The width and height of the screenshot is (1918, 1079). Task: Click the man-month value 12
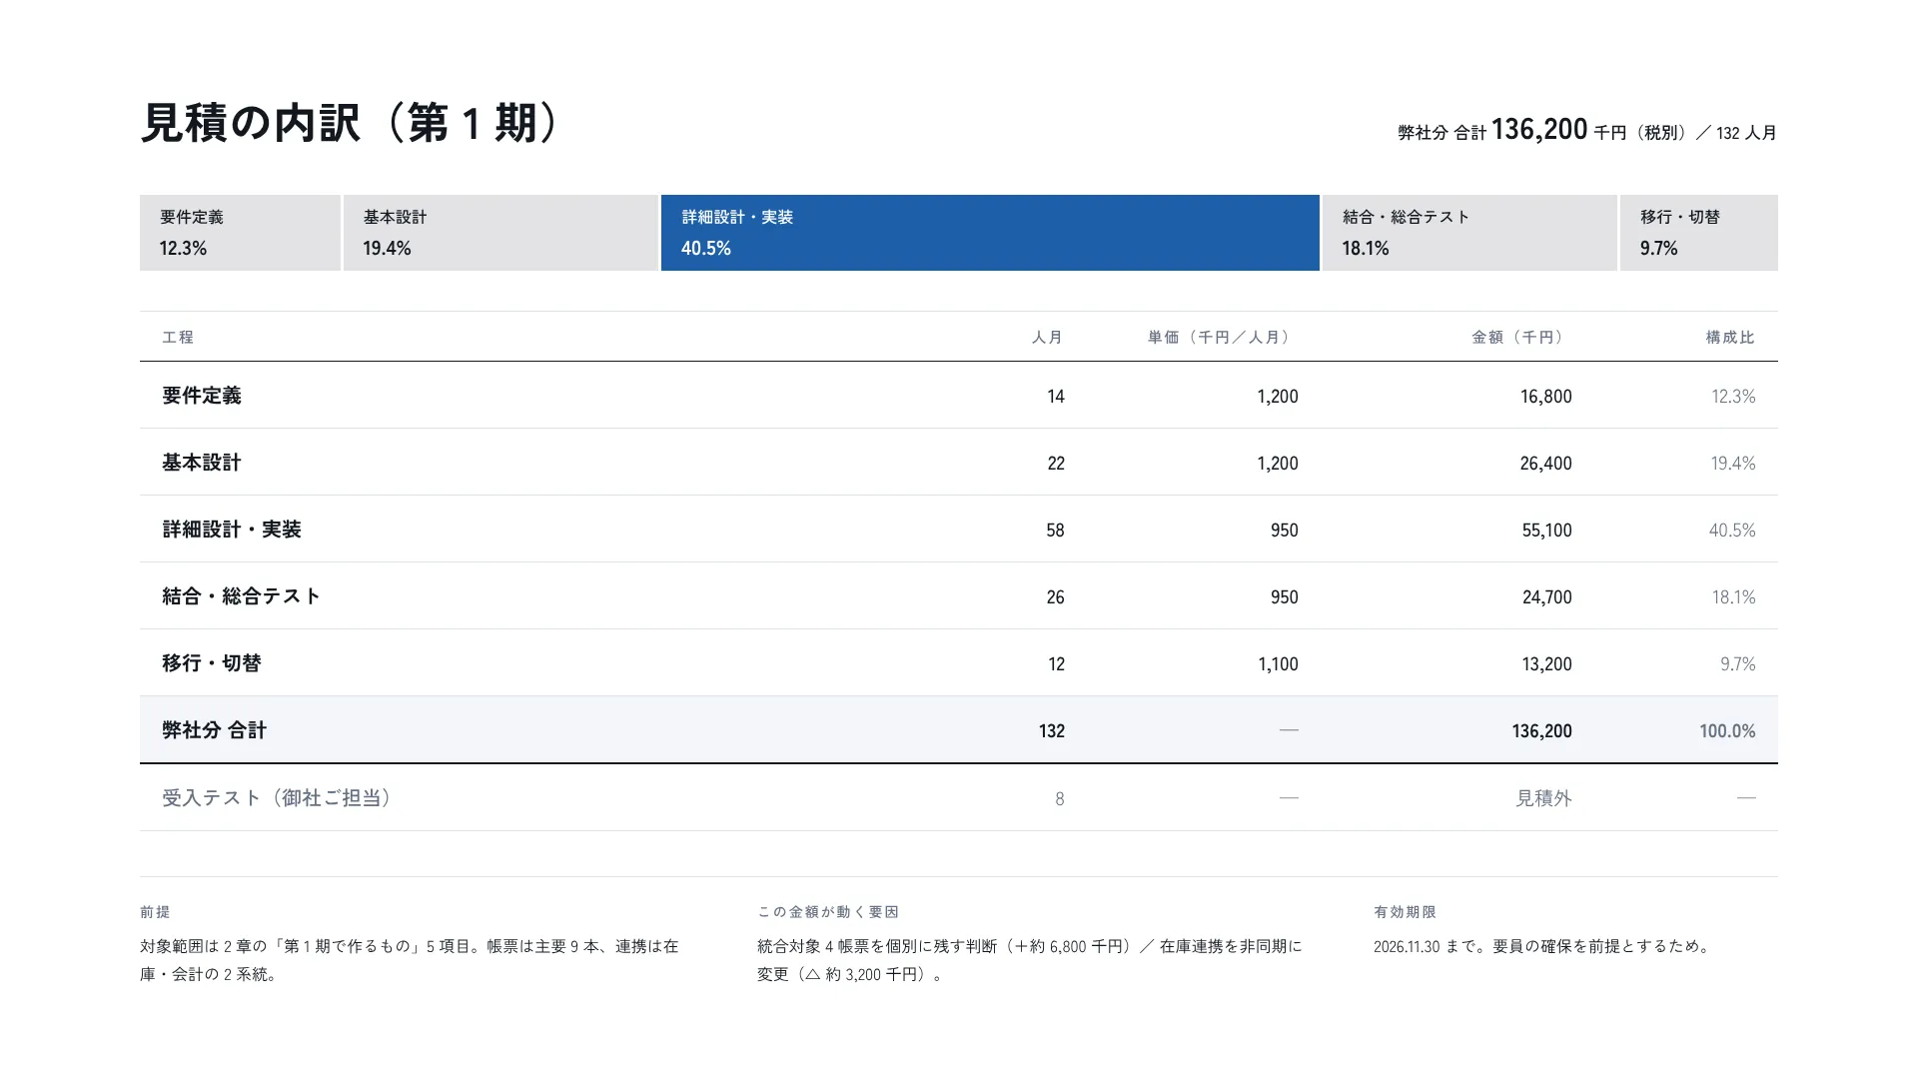(1057, 664)
